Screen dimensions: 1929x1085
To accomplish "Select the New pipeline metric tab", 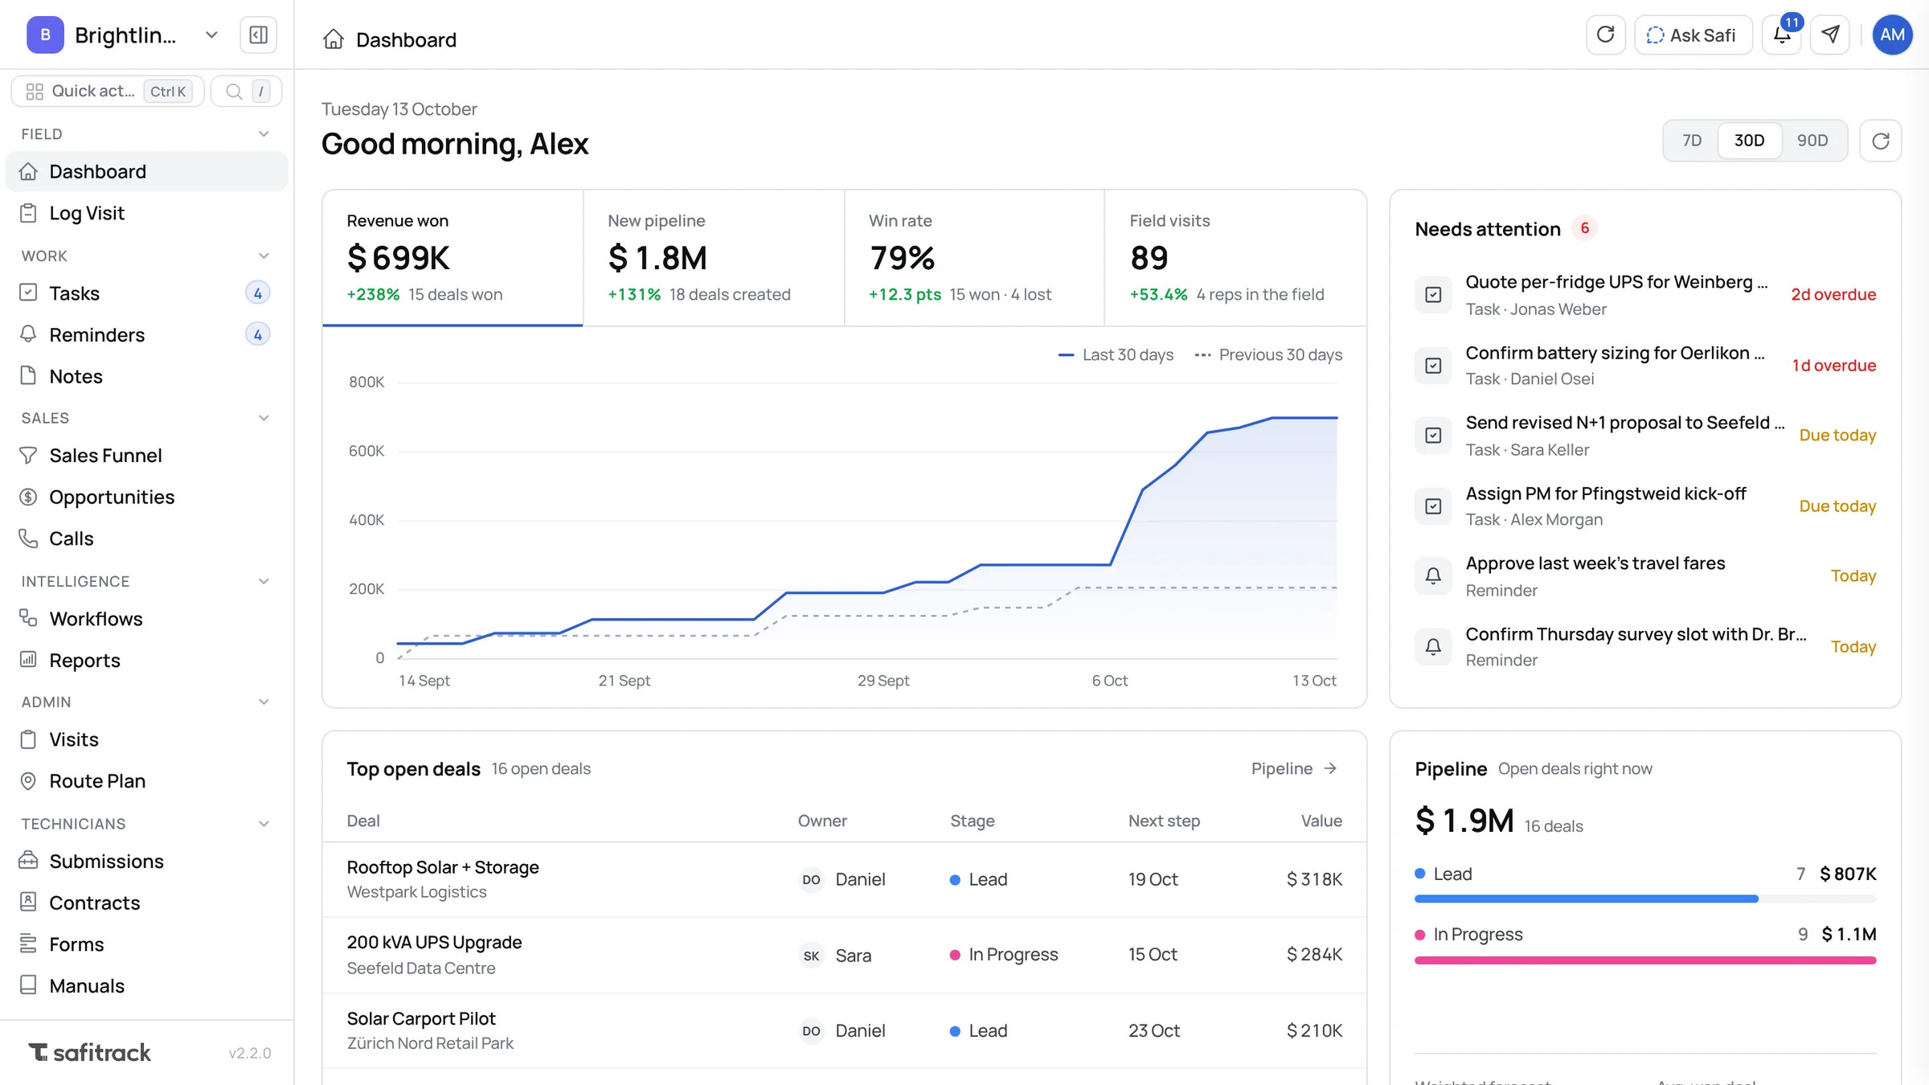I will point(714,258).
